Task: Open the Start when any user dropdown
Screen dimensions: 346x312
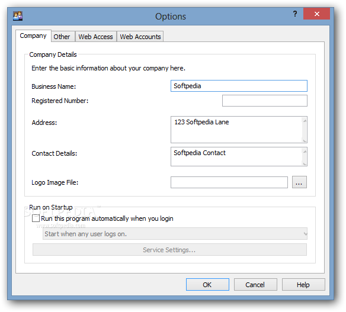Action: click(x=175, y=234)
